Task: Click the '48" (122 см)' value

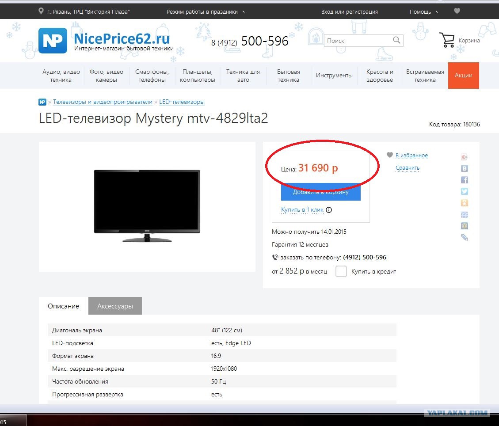Action: point(227,330)
